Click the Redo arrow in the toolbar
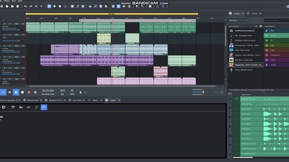 (x=31, y=6)
